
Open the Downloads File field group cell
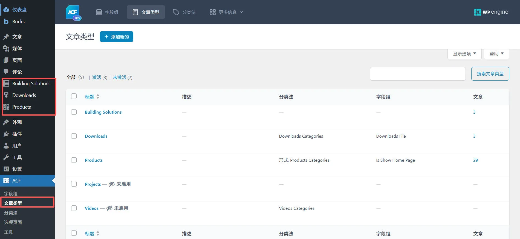tap(391, 136)
